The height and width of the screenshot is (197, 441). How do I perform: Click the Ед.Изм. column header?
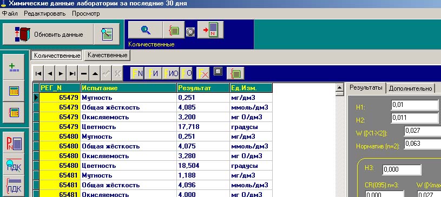[251, 88]
